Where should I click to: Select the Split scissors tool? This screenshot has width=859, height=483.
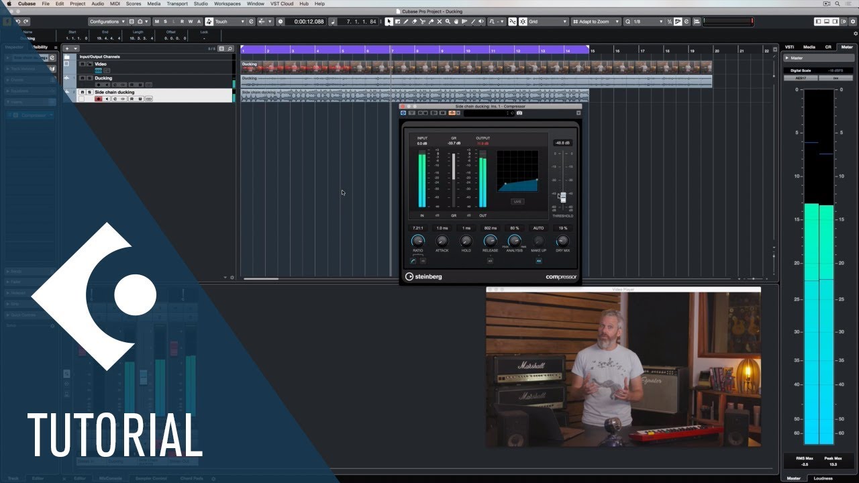[423, 21]
